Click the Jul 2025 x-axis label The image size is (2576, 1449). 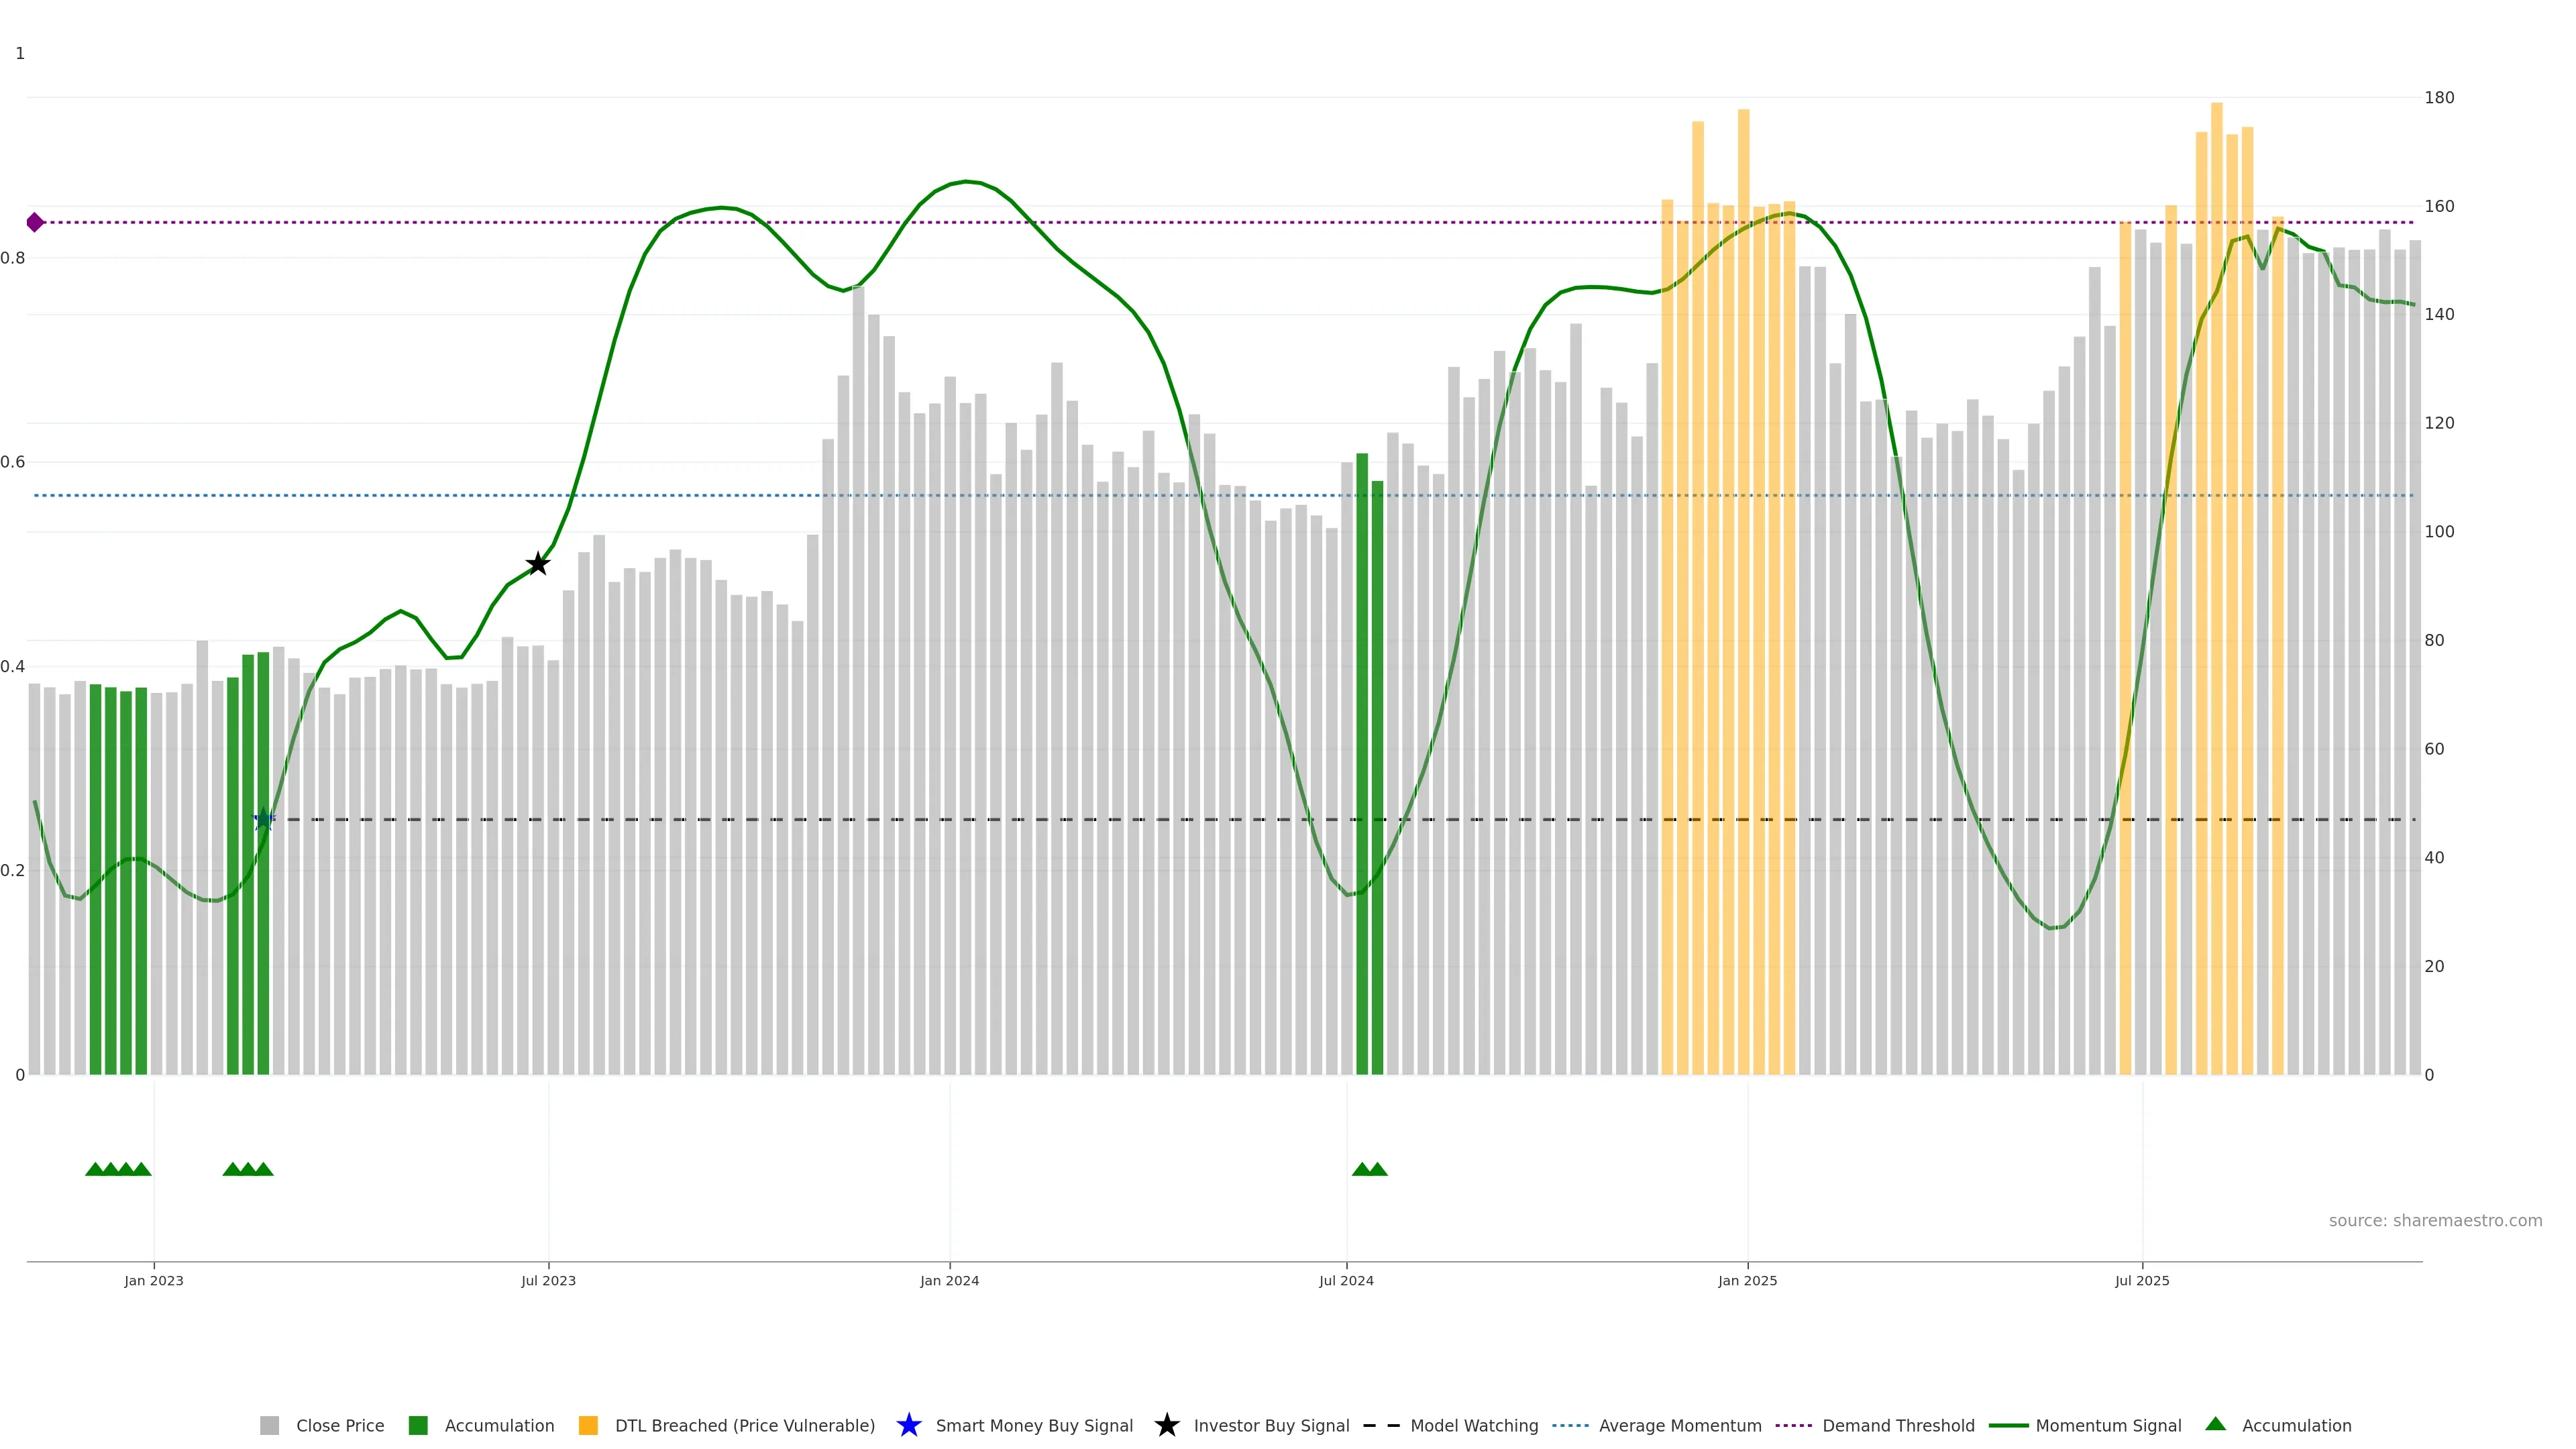click(x=2142, y=1280)
